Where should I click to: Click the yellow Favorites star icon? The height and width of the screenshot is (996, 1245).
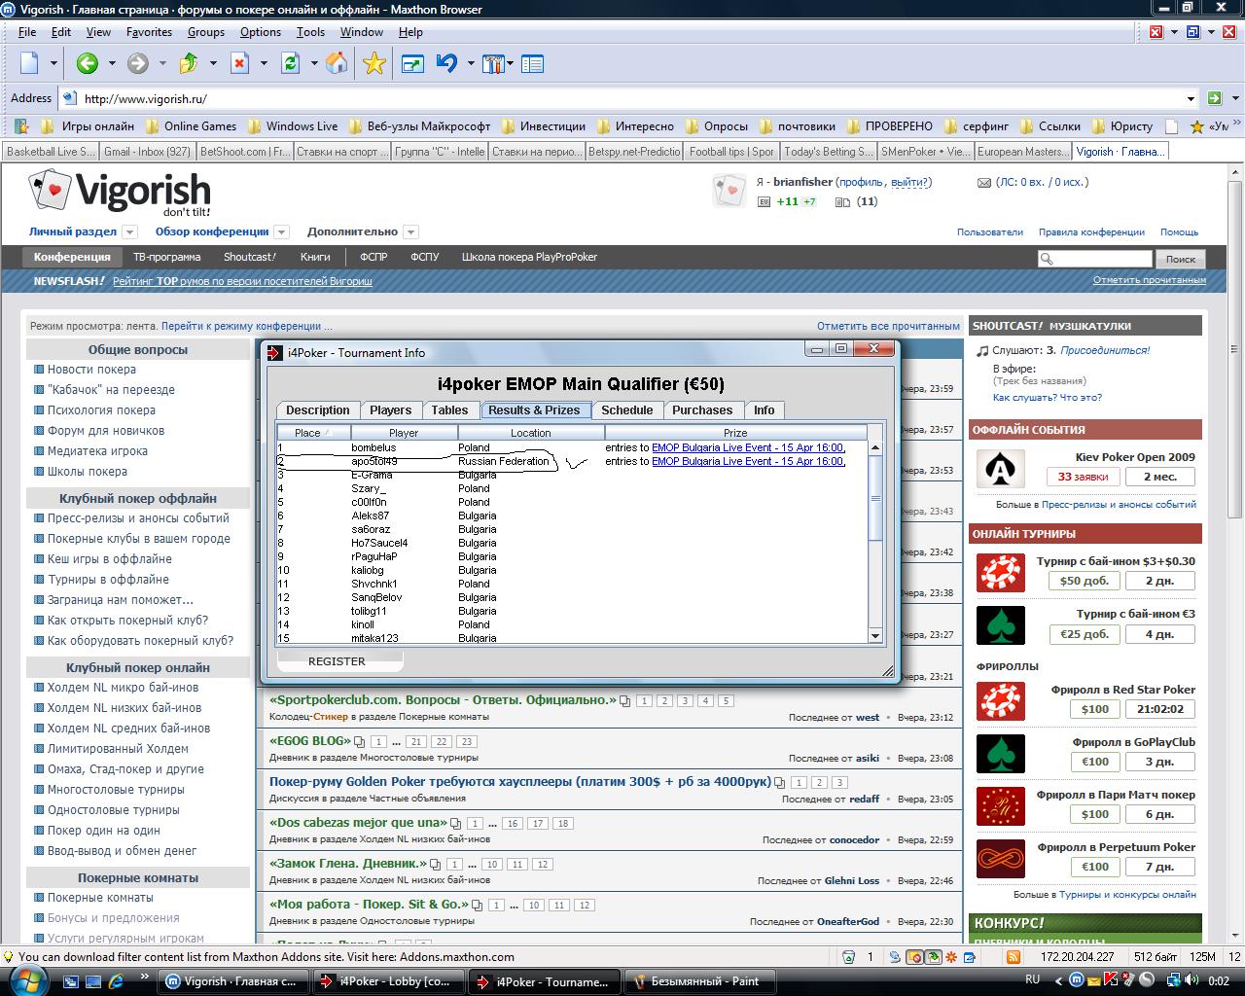(x=373, y=64)
